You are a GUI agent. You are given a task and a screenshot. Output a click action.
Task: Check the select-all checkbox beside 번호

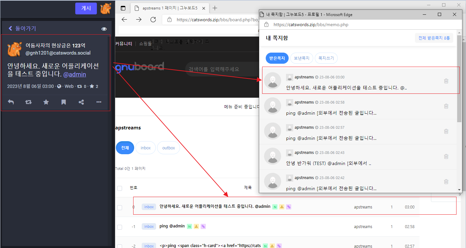pos(120,188)
